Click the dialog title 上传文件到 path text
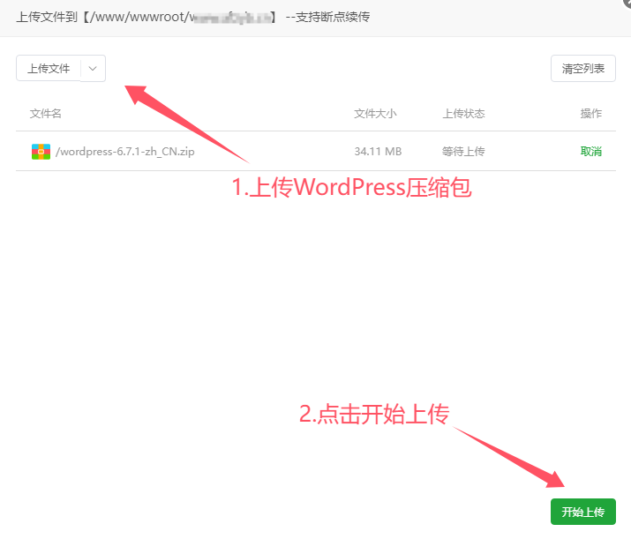This screenshot has width=631, height=539. pyautogui.click(x=192, y=18)
